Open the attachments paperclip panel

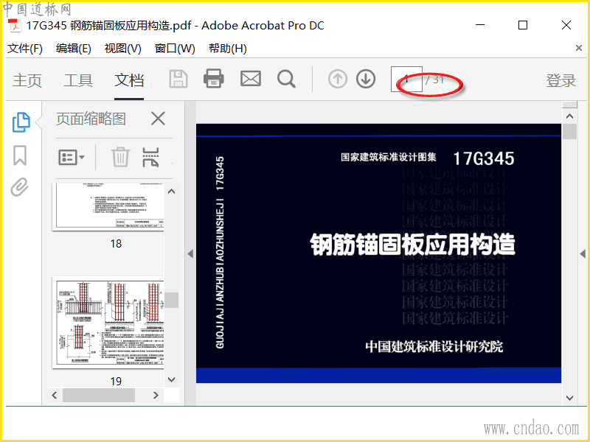point(20,187)
